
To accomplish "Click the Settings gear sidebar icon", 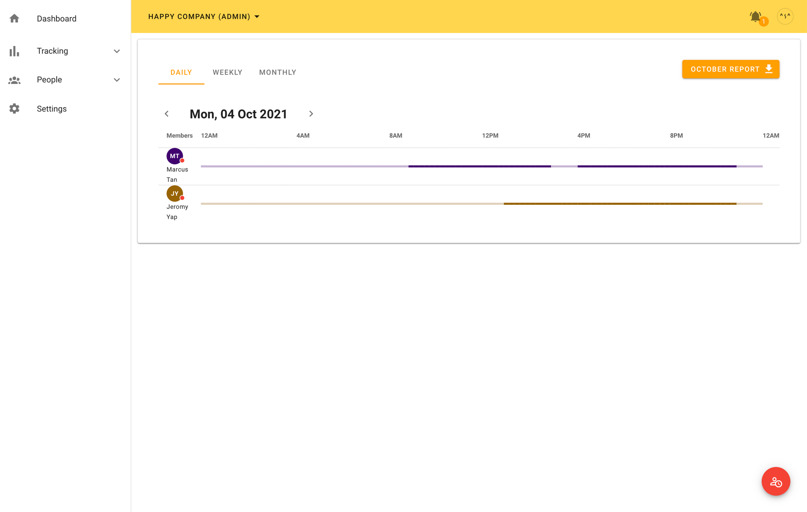I will [x=14, y=109].
